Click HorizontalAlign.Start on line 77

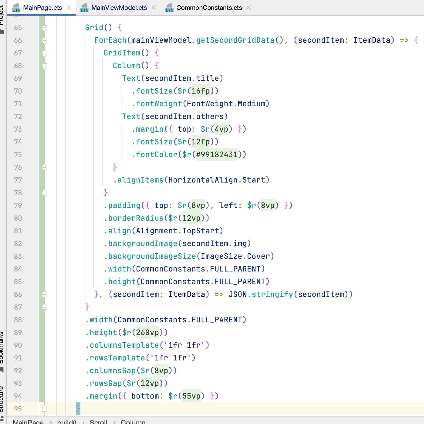coord(217,180)
